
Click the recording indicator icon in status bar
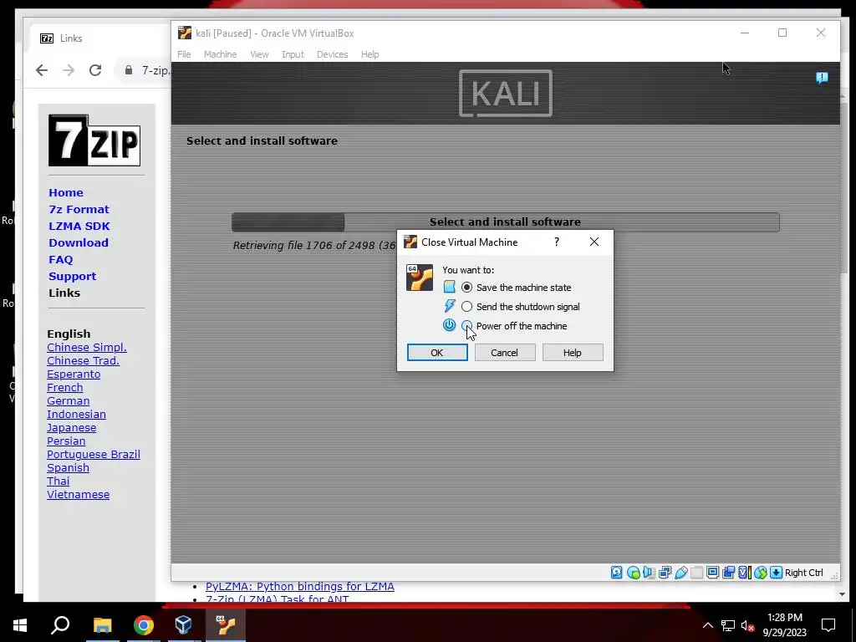pyautogui.click(x=728, y=573)
